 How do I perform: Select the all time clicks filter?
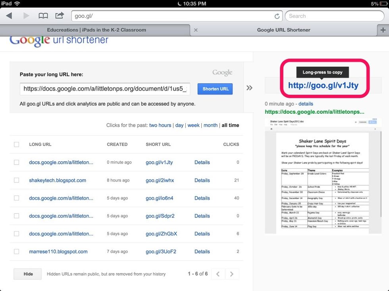coord(231,125)
